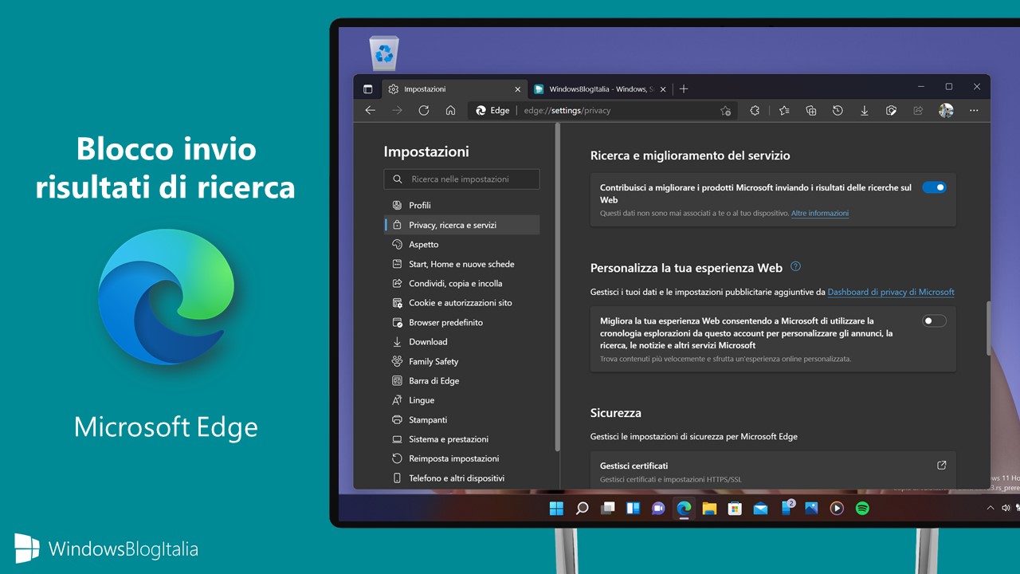Open Spotify on the taskbar

point(862,508)
